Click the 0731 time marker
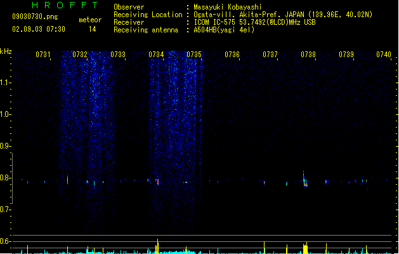Image resolution: width=399 pixels, height=254 pixels. point(43,55)
